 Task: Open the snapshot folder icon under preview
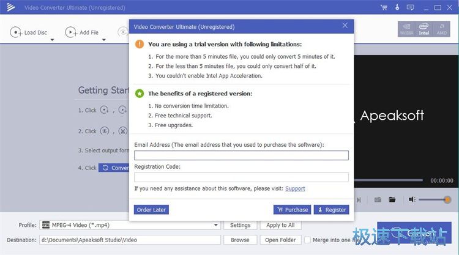tap(392, 200)
